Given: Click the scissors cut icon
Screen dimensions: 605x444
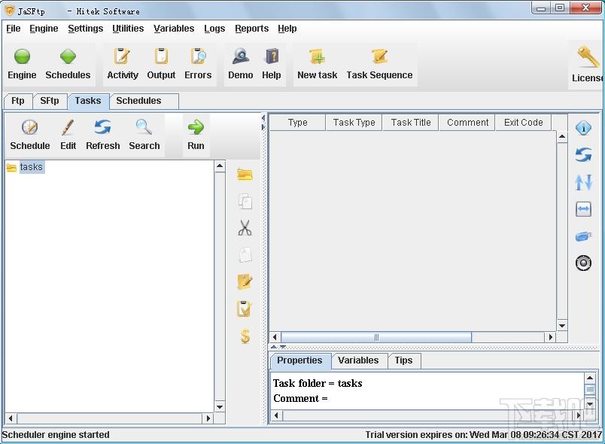Looking at the screenshot, I should point(245,228).
